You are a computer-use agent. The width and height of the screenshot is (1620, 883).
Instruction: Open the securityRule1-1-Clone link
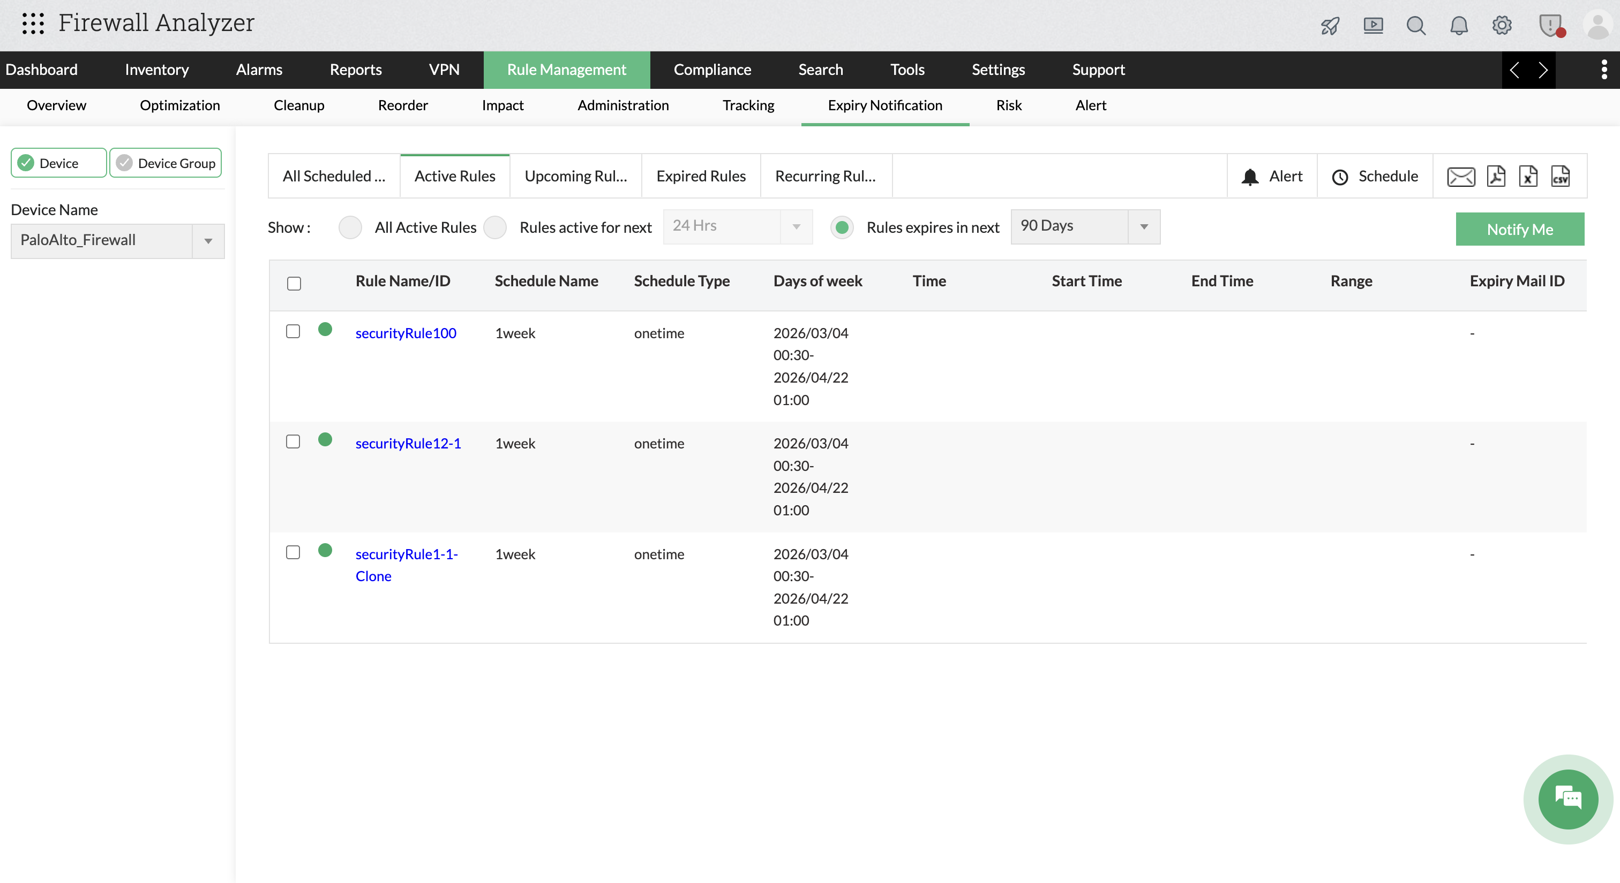click(x=407, y=565)
